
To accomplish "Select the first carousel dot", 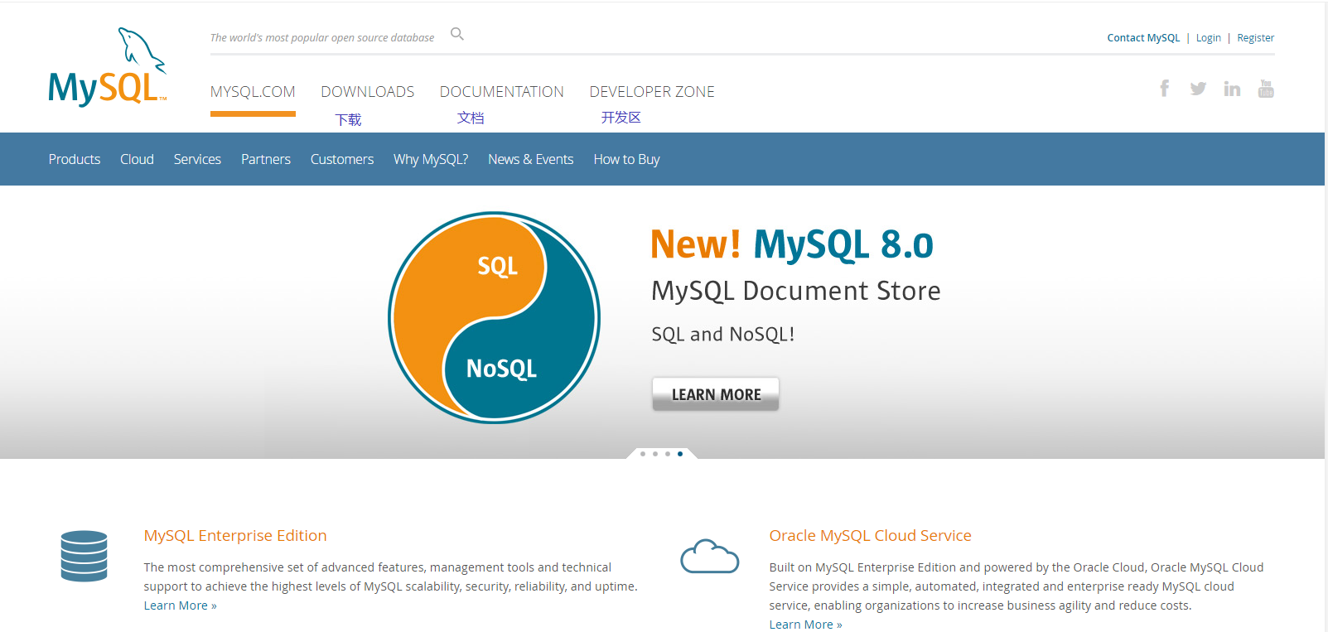I will [x=643, y=454].
